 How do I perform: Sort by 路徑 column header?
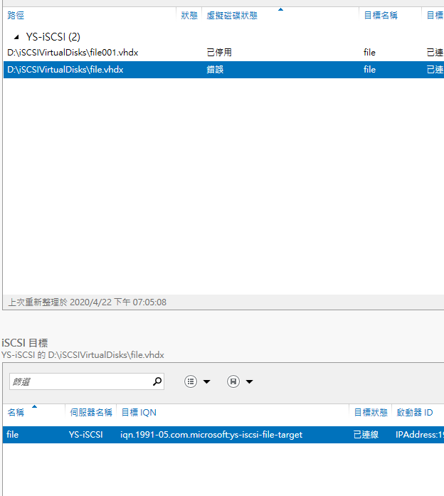(16, 15)
